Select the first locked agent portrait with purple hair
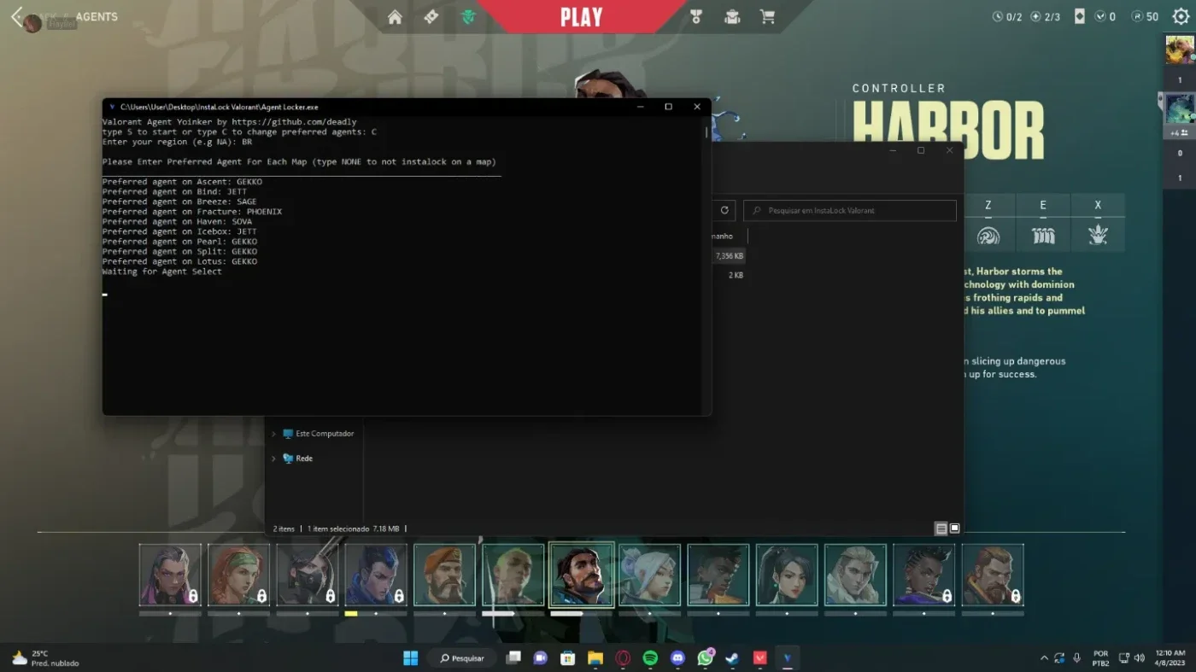 click(170, 575)
